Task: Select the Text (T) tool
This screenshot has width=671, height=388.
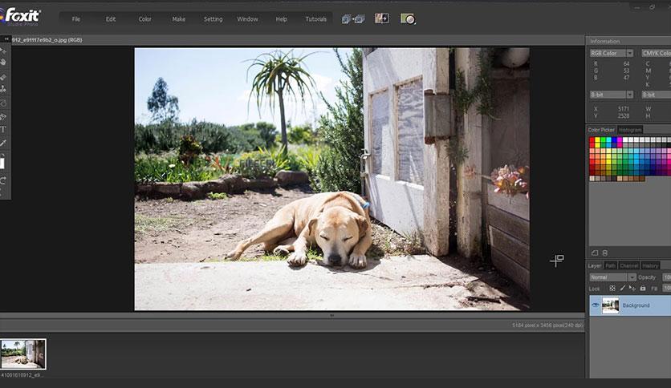Action: [x=3, y=130]
